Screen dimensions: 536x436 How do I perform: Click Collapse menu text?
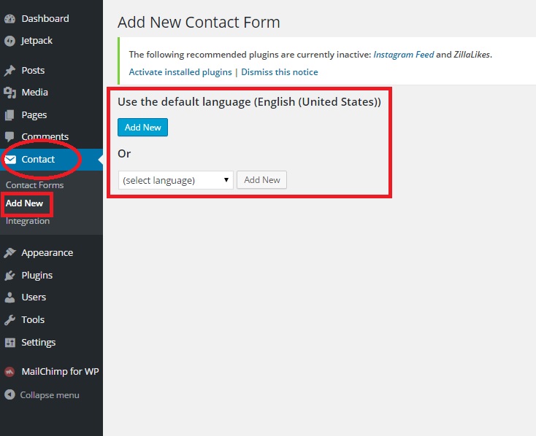click(x=50, y=395)
